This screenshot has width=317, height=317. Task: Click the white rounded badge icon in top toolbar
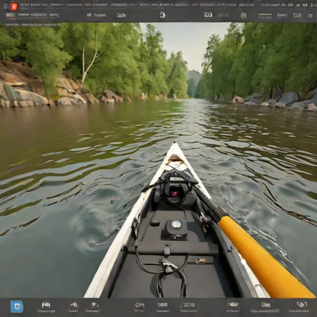click(x=208, y=15)
